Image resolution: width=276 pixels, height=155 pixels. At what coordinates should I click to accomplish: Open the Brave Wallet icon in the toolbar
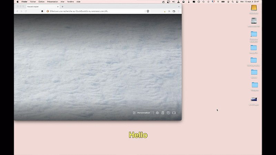[x=174, y=11]
